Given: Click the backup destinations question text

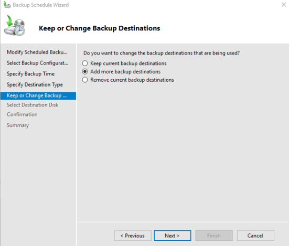Looking at the screenshot, I should (162, 53).
